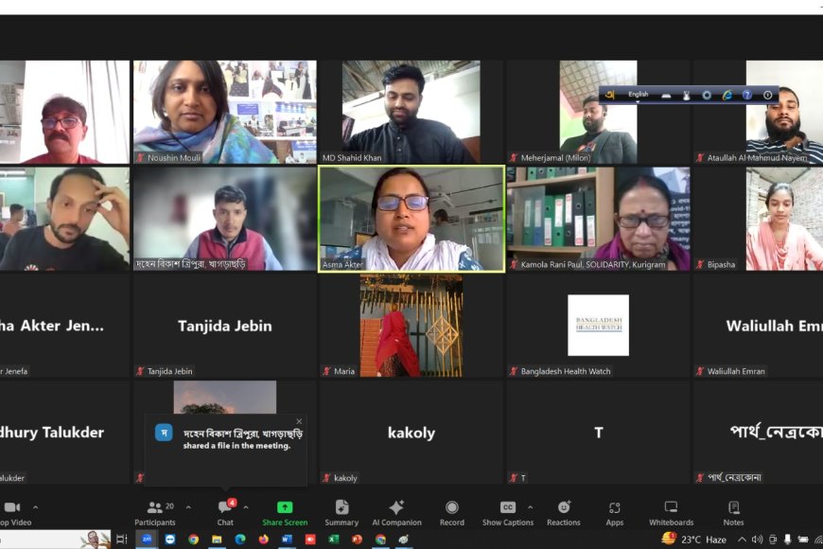
Task: Open the red screen recorder taskbar icon
Action: click(x=310, y=539)
